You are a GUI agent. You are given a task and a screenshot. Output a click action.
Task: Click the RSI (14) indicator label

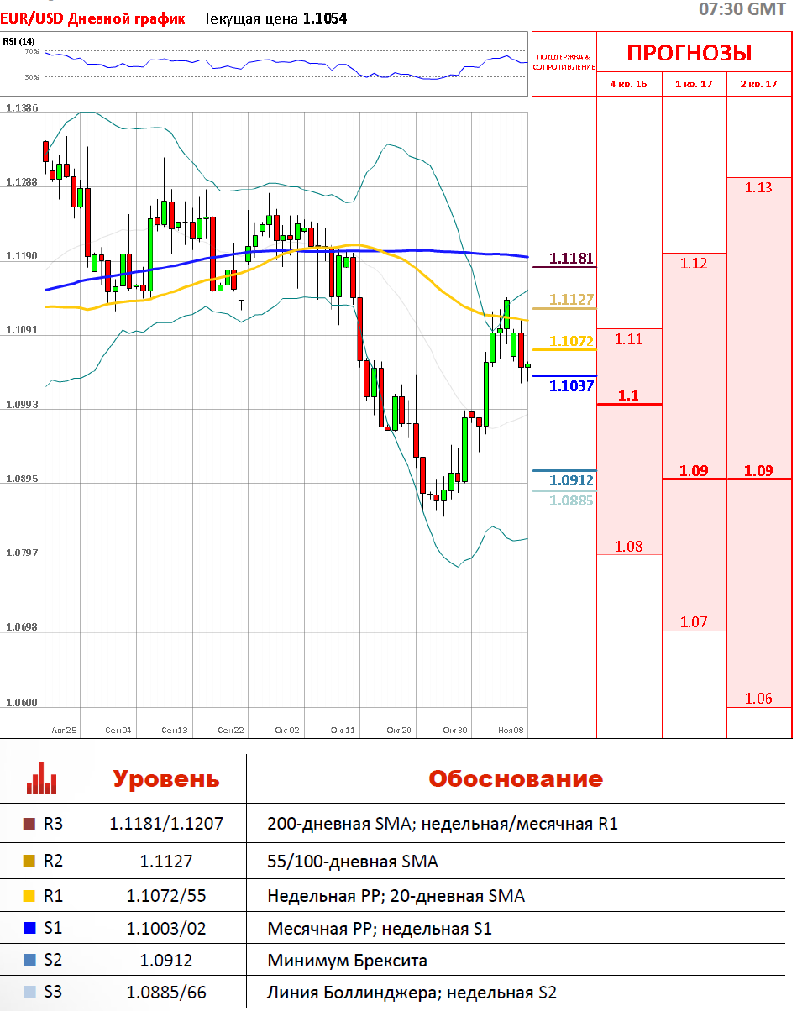pyautogui.click(x=18, y=41)
